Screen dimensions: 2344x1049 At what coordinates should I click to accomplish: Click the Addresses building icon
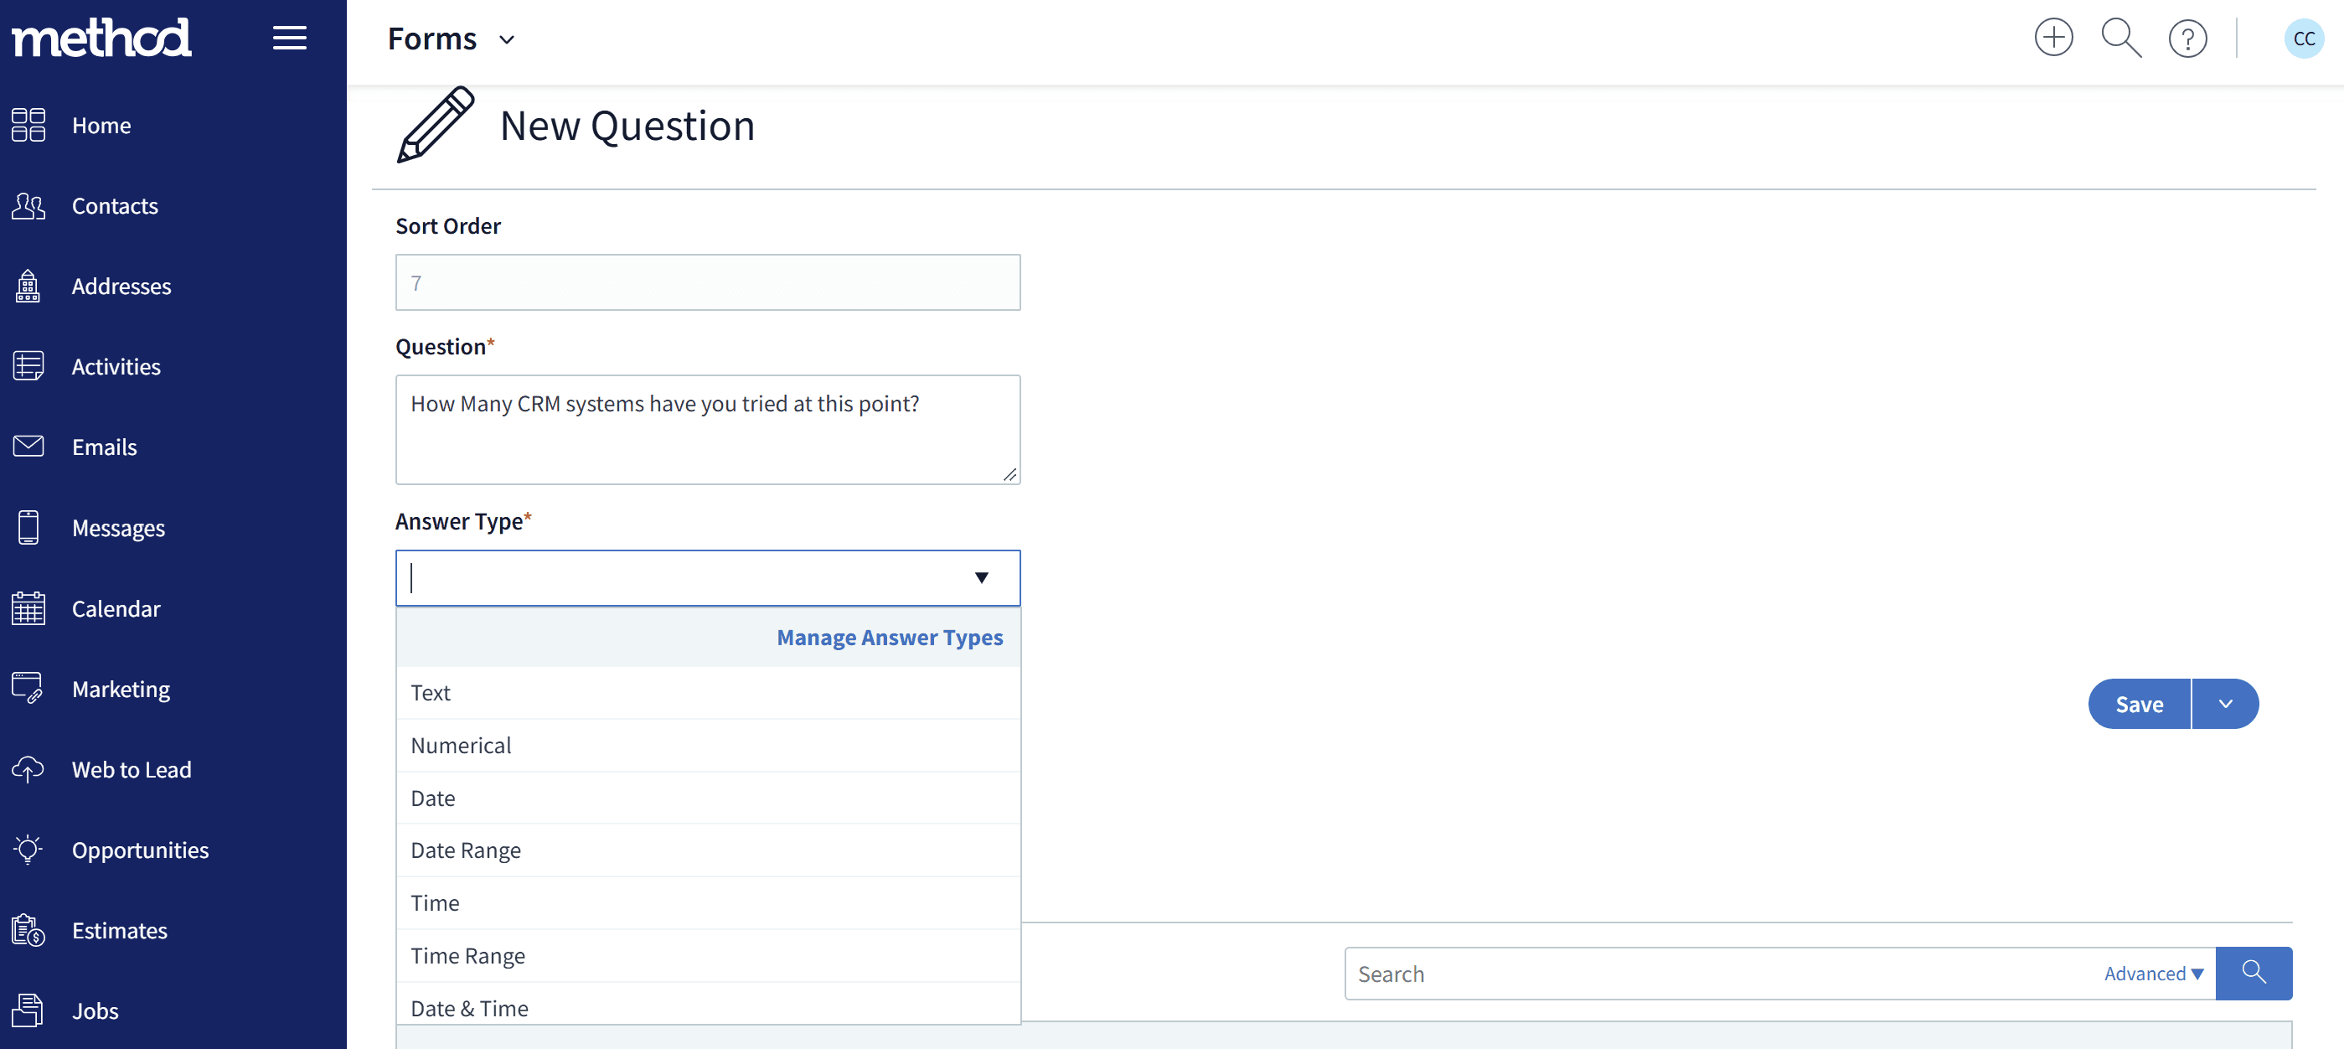pos(28,286)
